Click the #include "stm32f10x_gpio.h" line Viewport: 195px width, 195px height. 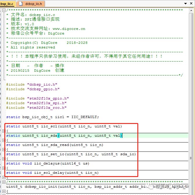click(x=38, y=98)
